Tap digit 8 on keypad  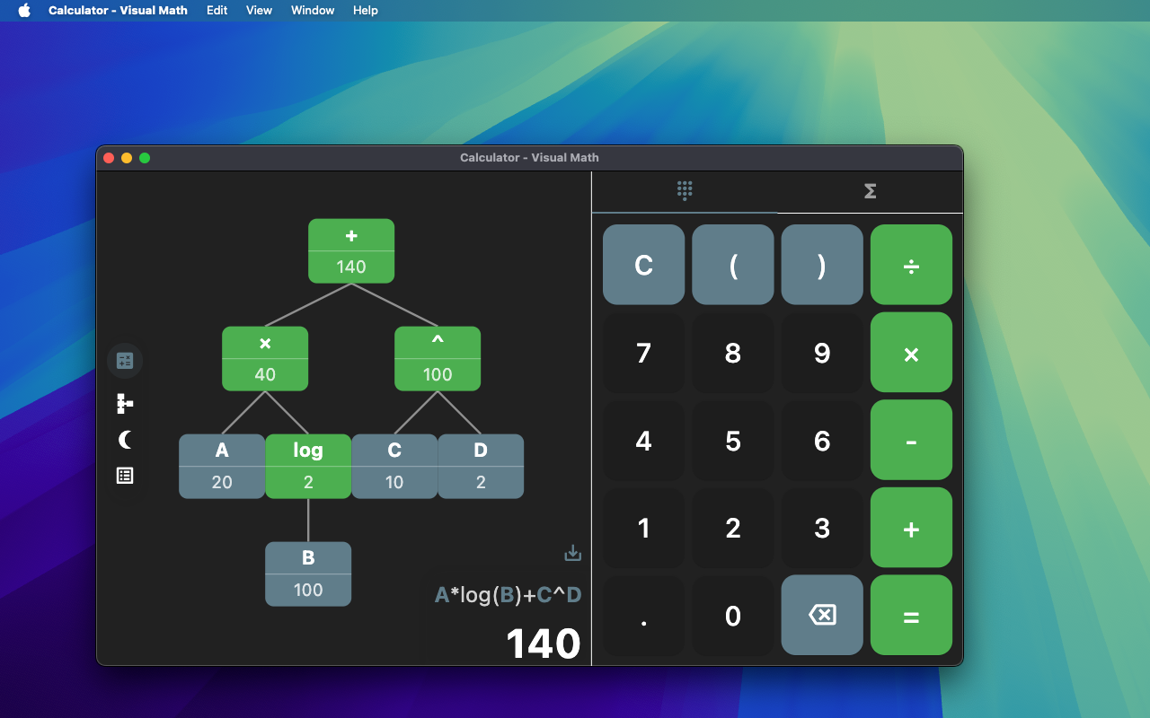pos(733,353)
